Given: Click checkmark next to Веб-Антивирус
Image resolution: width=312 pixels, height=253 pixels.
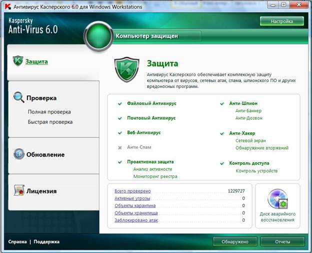Looking at the screenshot, I should (x=120, y=133).
